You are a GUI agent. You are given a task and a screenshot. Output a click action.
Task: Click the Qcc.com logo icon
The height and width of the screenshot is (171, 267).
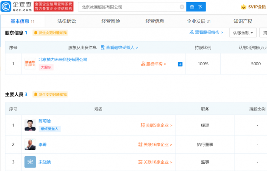(x=6, y=6)
